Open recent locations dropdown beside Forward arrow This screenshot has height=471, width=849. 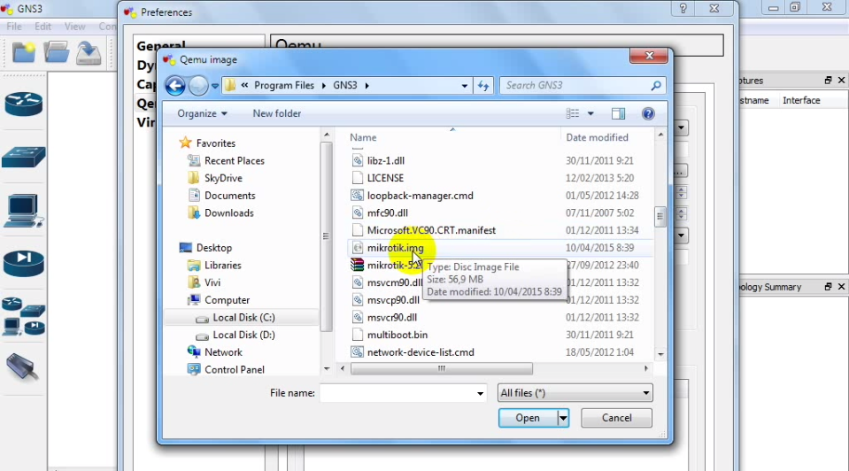pos(215,86)
